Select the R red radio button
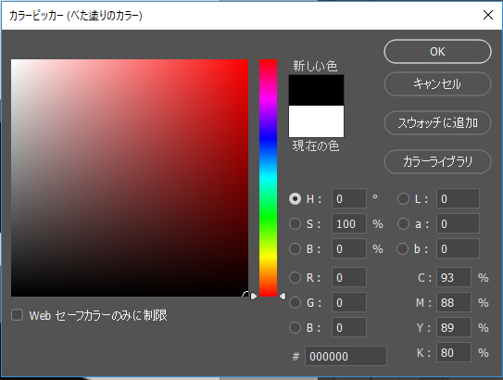The height and width of the screenshot is (380, 503). pyautogui.click(x=295, y=277)
